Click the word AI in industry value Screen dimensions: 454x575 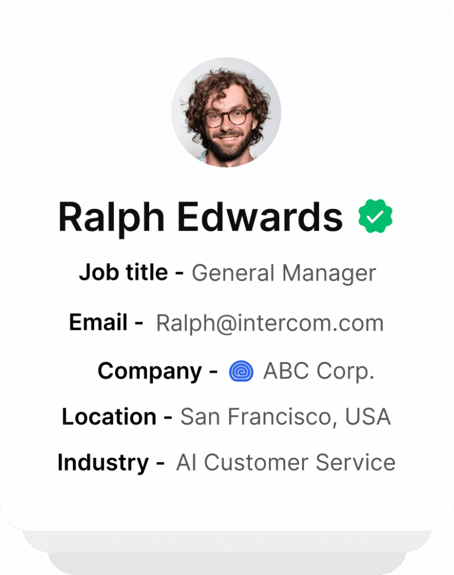(x=187, y=463)
